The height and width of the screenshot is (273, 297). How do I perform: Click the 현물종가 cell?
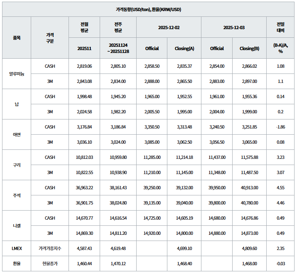pyautogui.click(x=50, y=264)
